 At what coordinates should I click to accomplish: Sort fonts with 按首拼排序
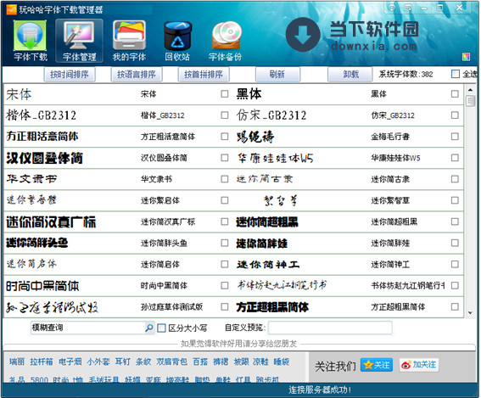tap(204, 75)
